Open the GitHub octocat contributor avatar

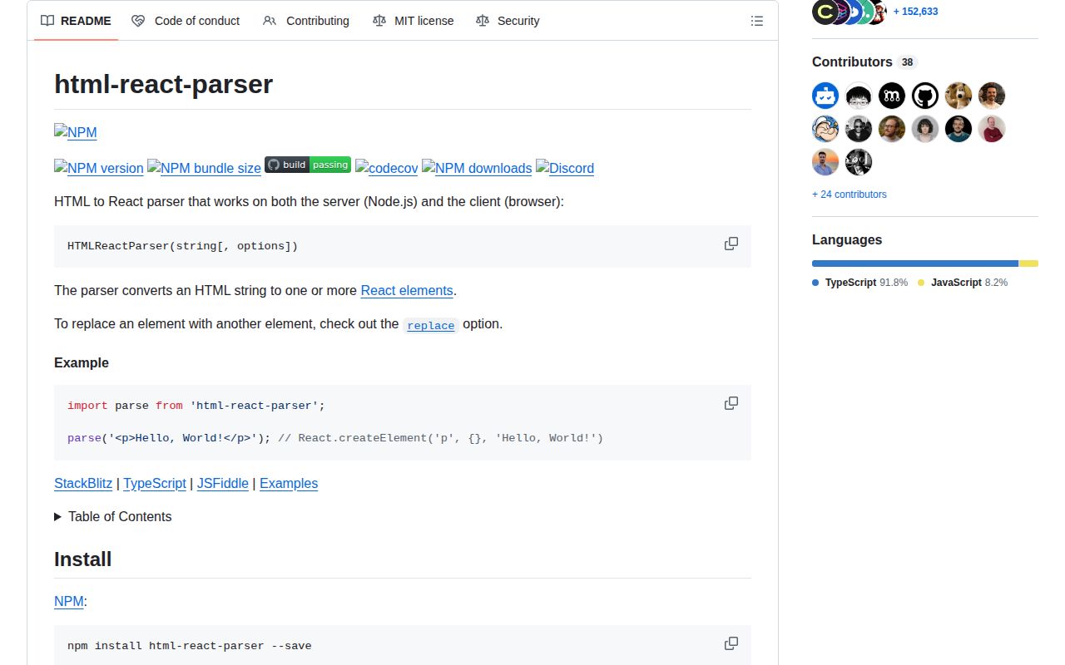[925, 96]
